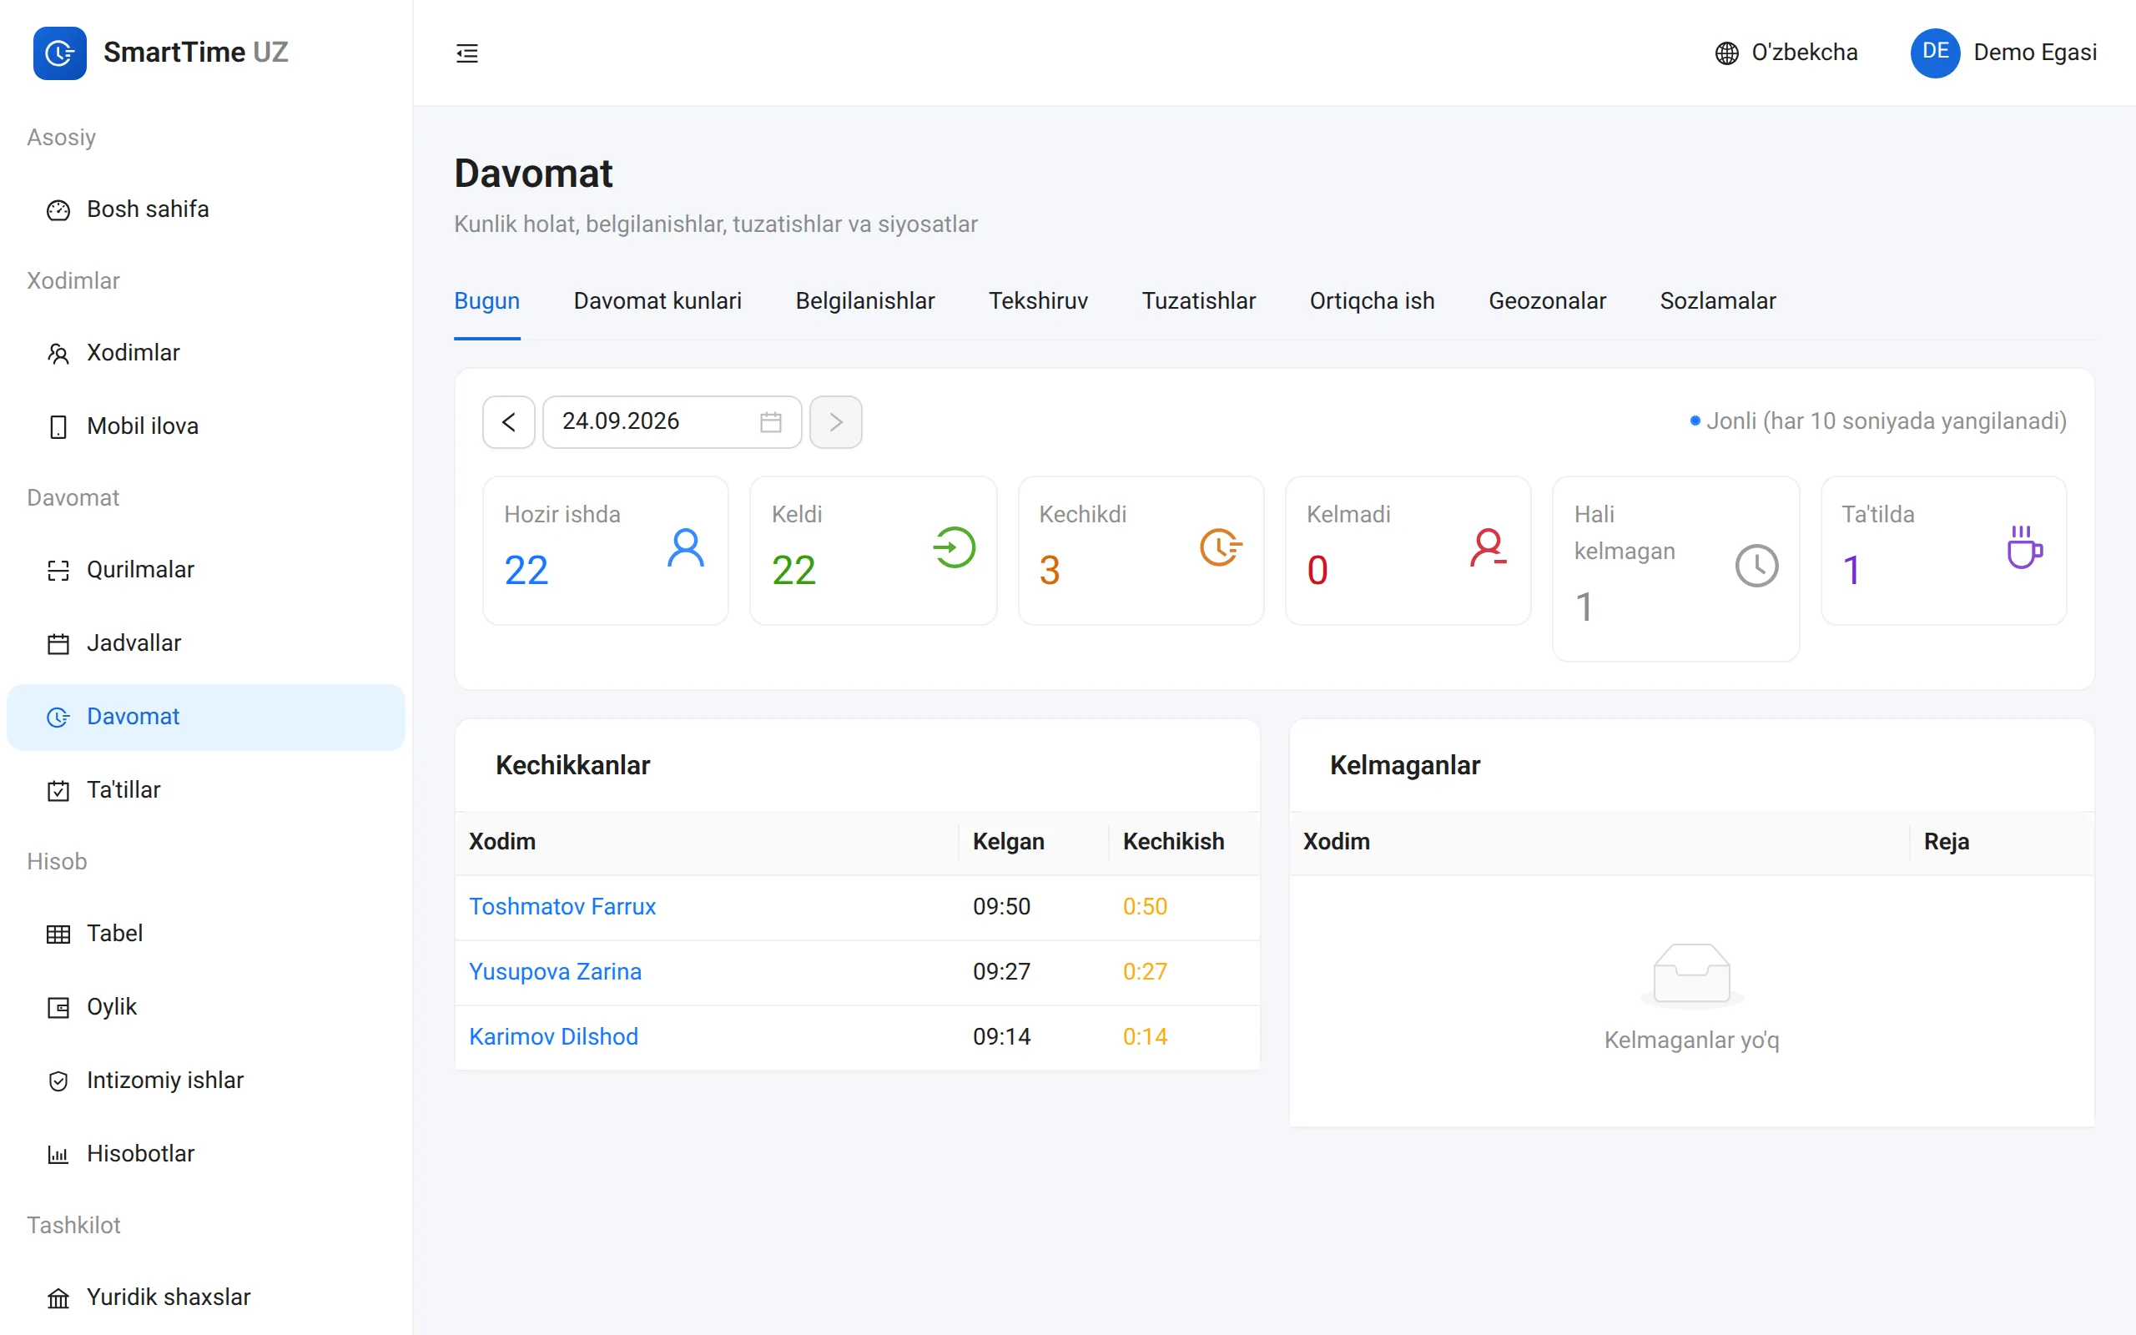Viewport: 2136px width, 1335px height.
Task: Open the Mobil ilova phone icon
Action: (x=58, y=426)
